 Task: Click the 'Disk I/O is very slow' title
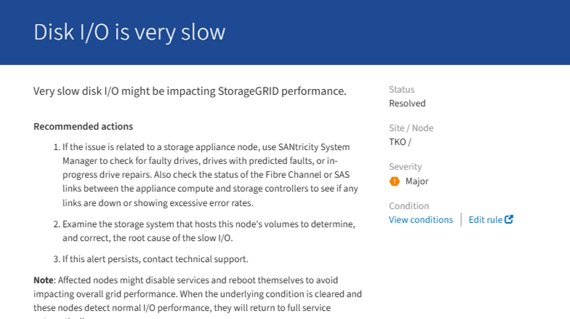pyautogui.click(x=129, y=32)
